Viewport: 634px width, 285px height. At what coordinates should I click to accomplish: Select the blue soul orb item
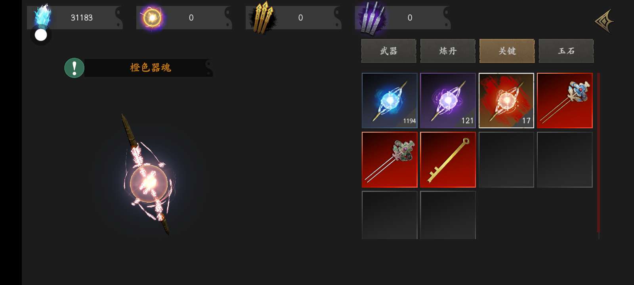coord(390,101)
